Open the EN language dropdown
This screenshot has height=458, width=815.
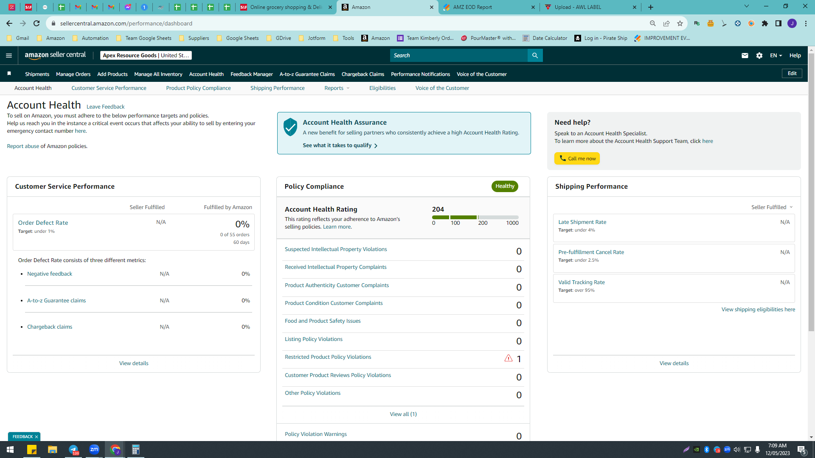(x=776, y=56)
